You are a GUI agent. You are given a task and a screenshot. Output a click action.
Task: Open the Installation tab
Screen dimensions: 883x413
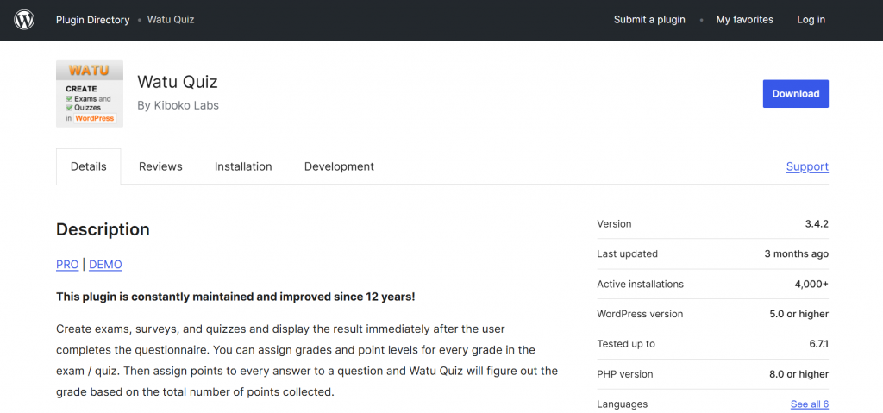point(243,166)
